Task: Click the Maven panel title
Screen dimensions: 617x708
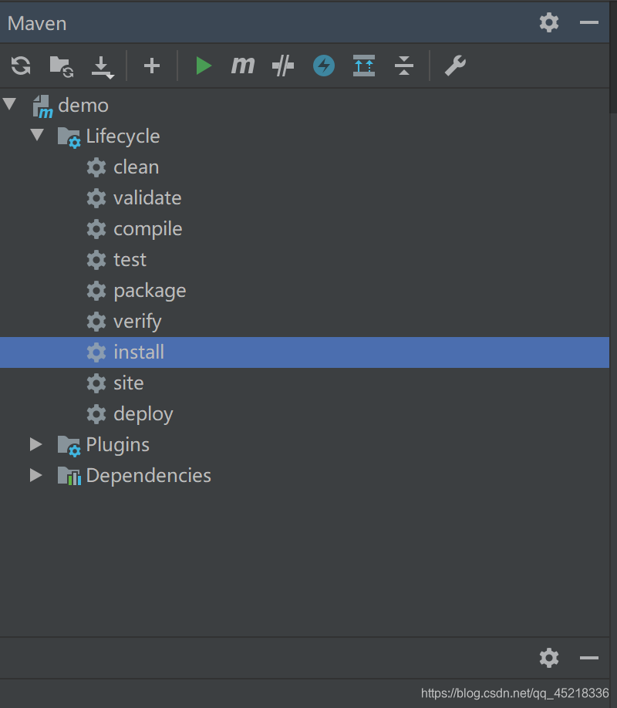Action: [37, 23]
